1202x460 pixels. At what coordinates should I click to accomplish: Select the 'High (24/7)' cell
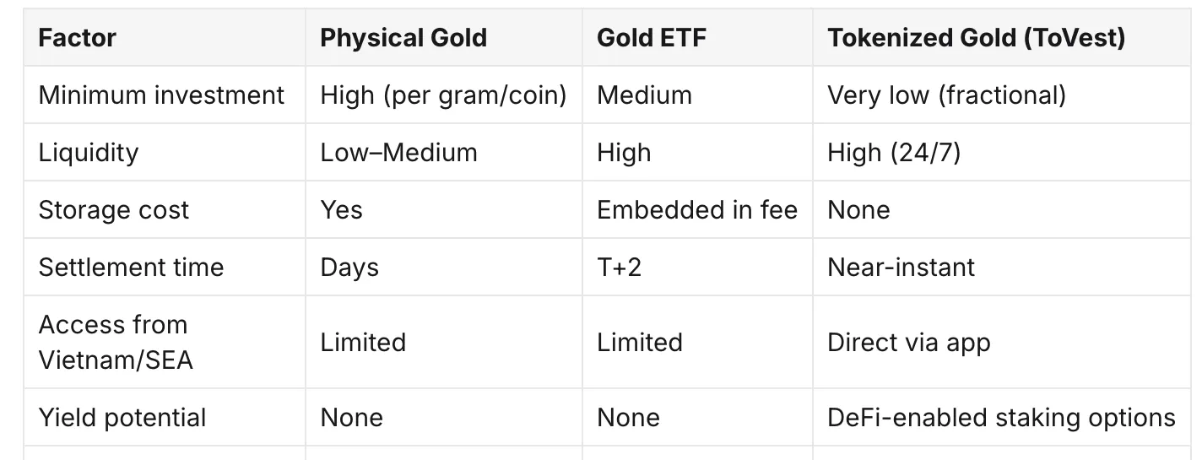pos(894,153)
